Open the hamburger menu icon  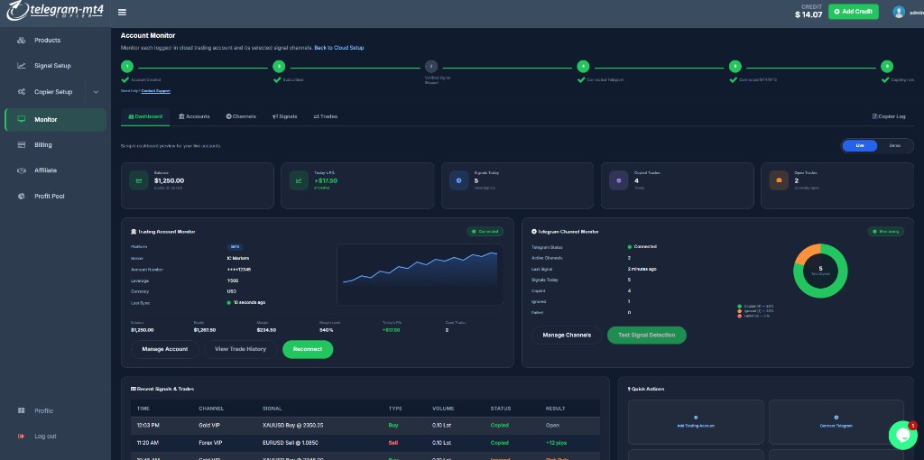(x=122, y=13)
